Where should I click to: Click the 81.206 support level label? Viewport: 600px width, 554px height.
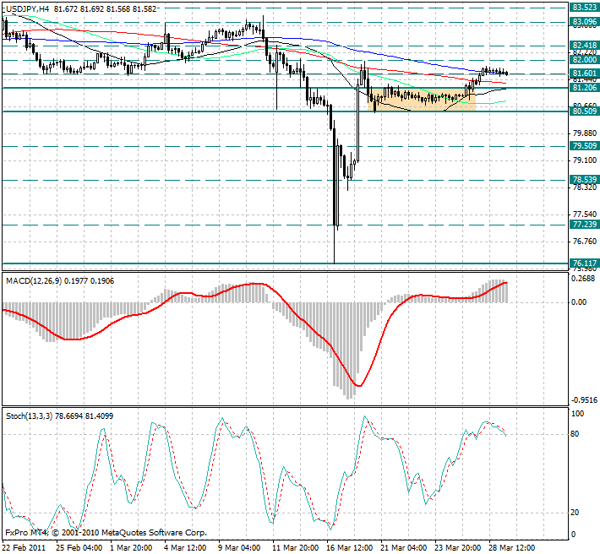(x=584, y=88)
